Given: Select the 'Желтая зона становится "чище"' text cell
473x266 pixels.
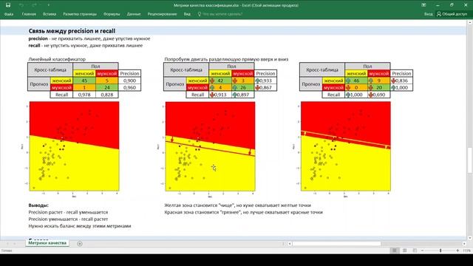Looking at the screenshot, I should 238,205.
